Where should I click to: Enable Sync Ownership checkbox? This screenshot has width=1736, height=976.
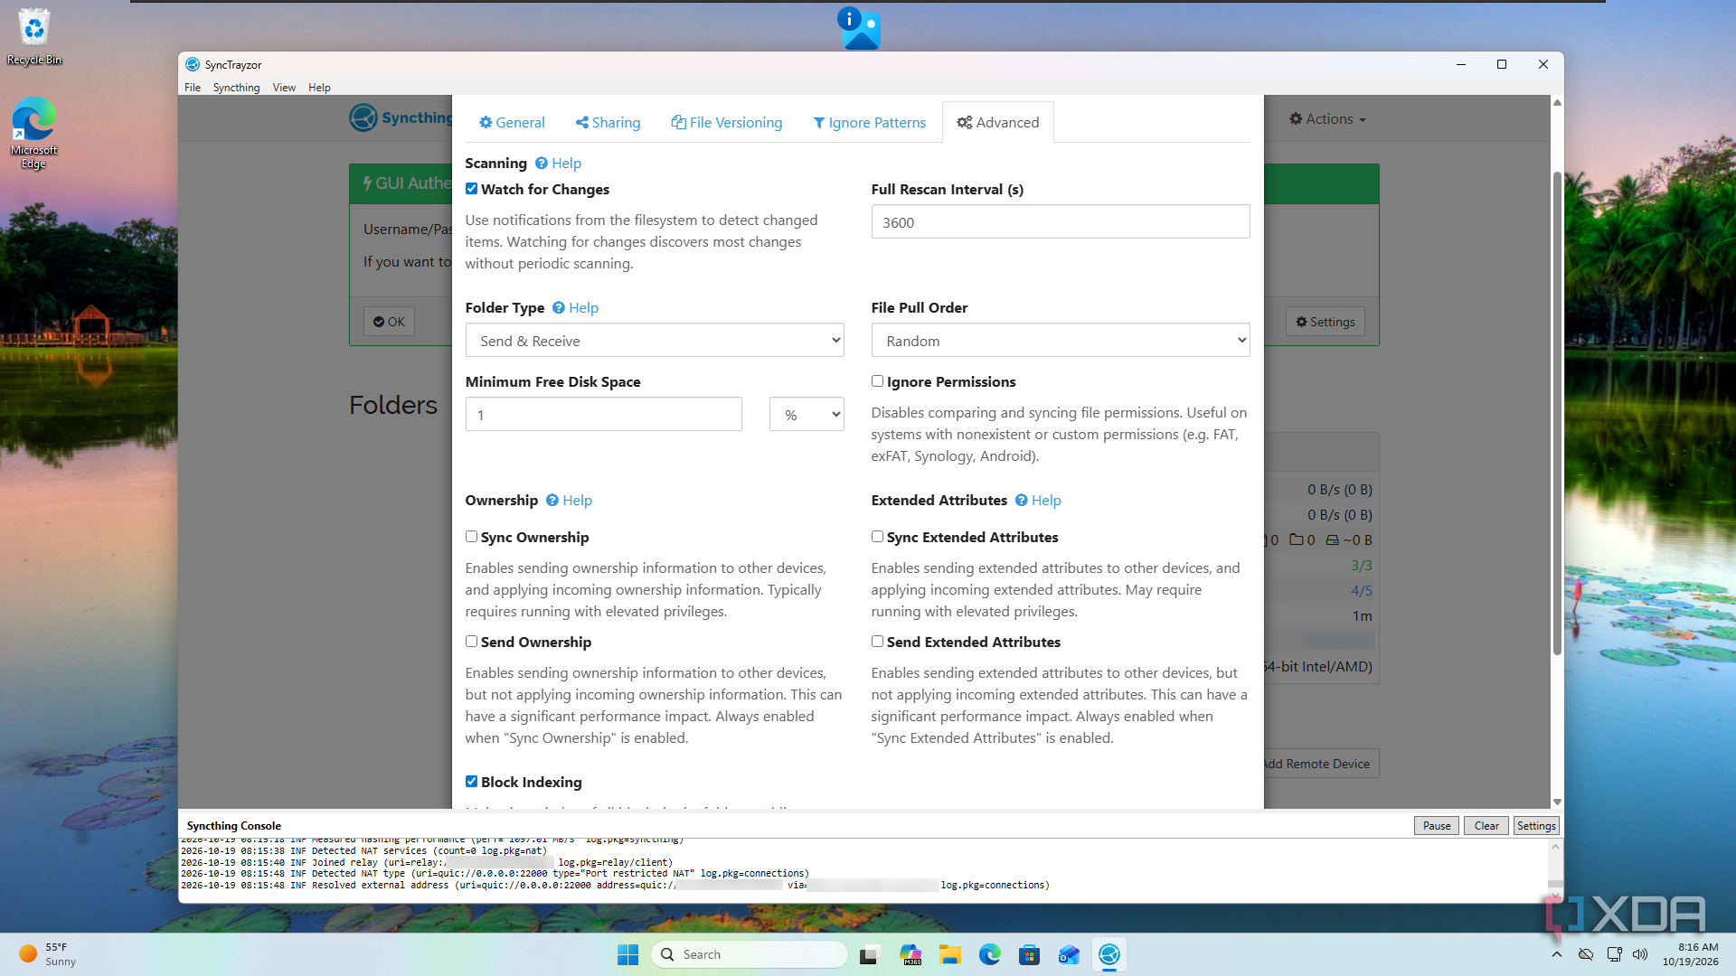click(471, 537)
